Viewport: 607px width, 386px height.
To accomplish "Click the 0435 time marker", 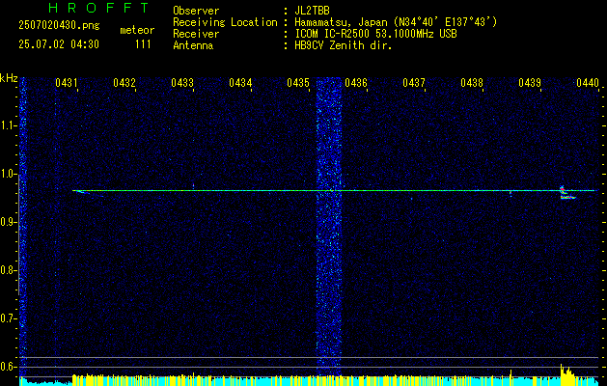I will 298,82.
